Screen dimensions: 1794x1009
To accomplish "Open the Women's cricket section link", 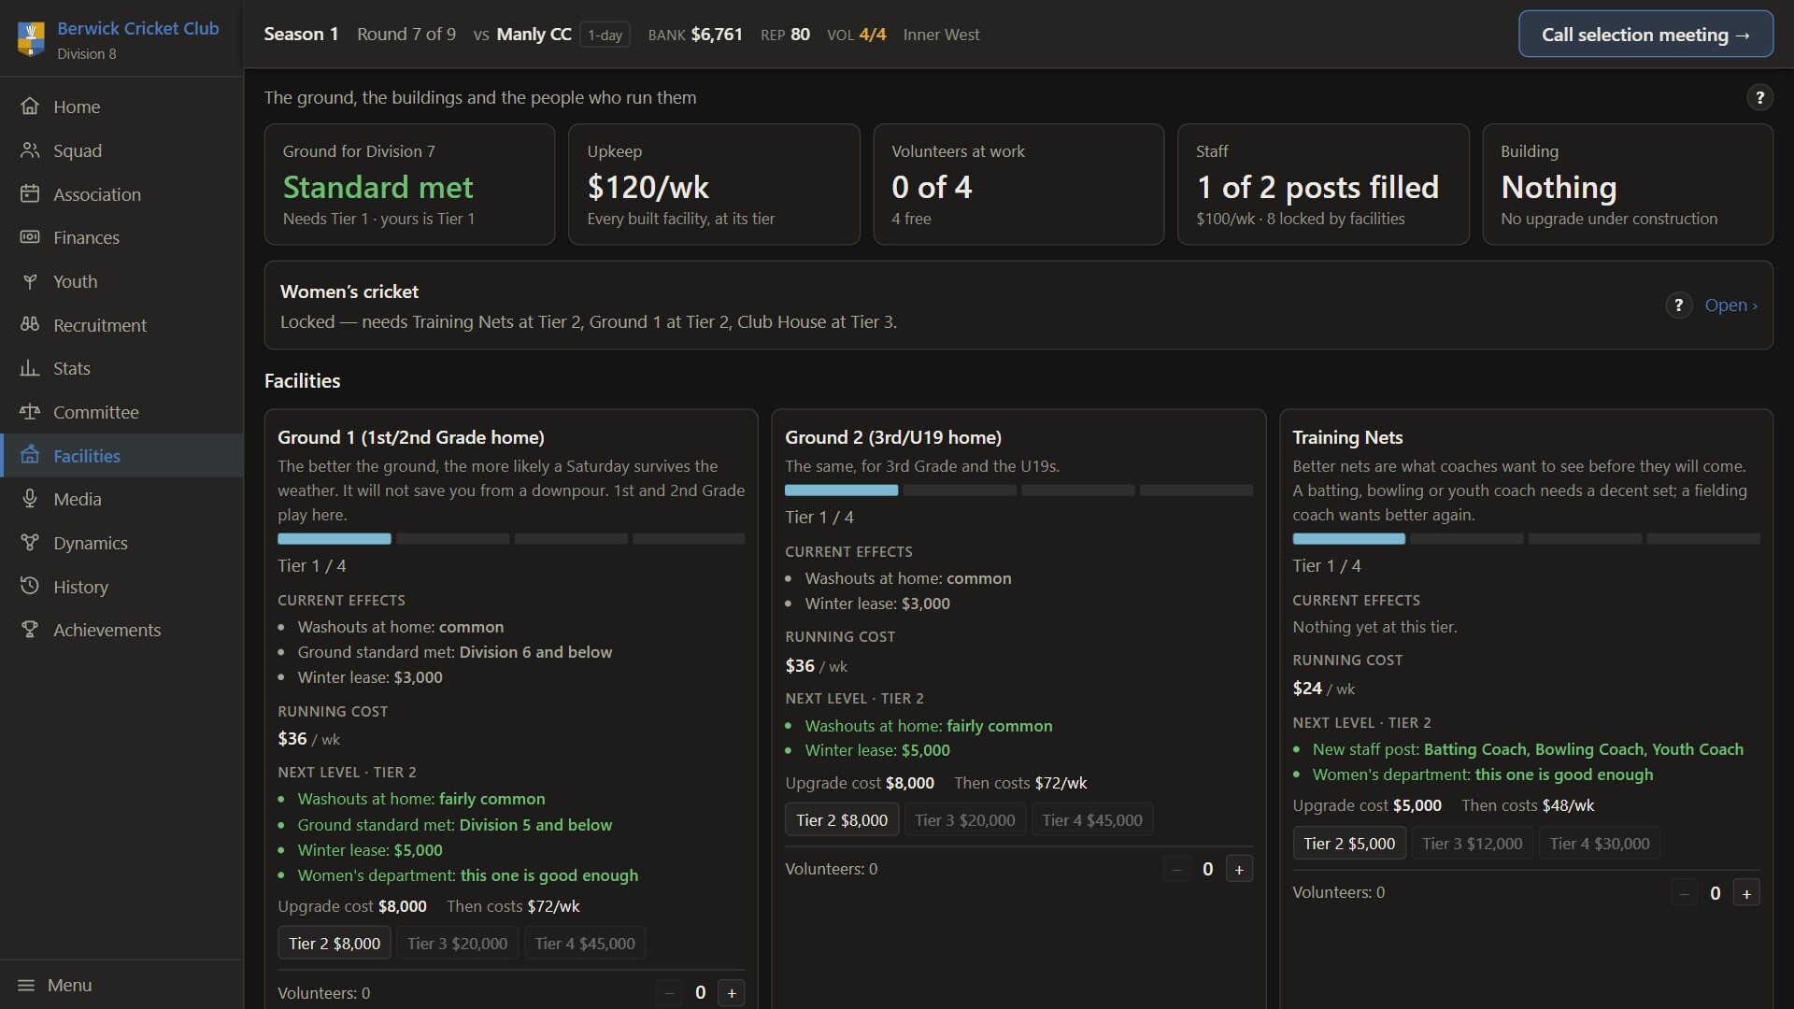I will [1730, 306].
